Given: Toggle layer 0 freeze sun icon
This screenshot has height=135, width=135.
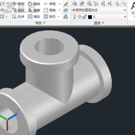Looking at the screenshot, I should 80,17.
